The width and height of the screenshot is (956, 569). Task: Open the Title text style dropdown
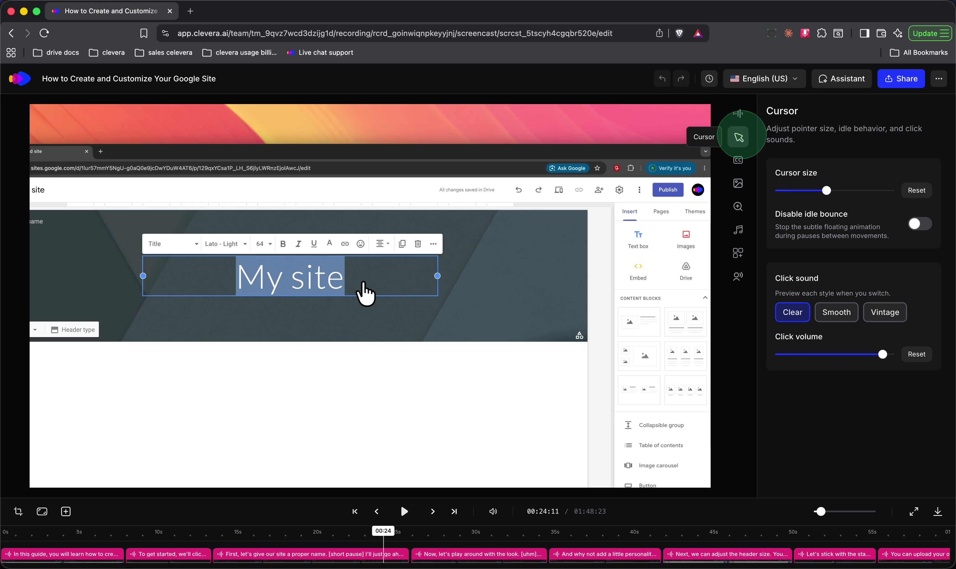[x=173, y=244]
